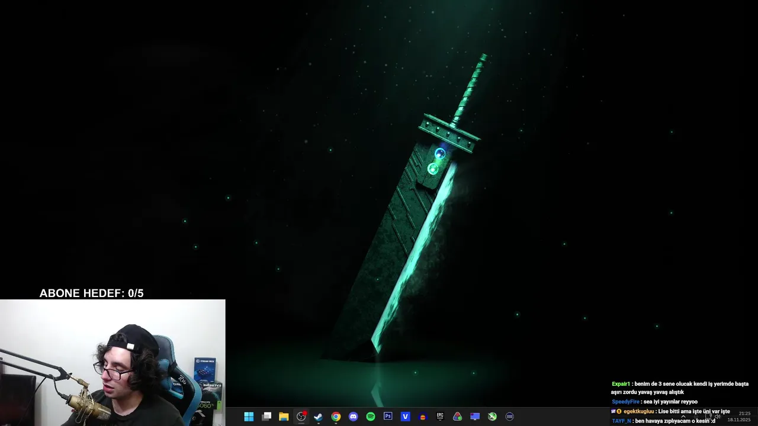
Task: Click the clock showing 21:25
Action: (x=745, y=413)
